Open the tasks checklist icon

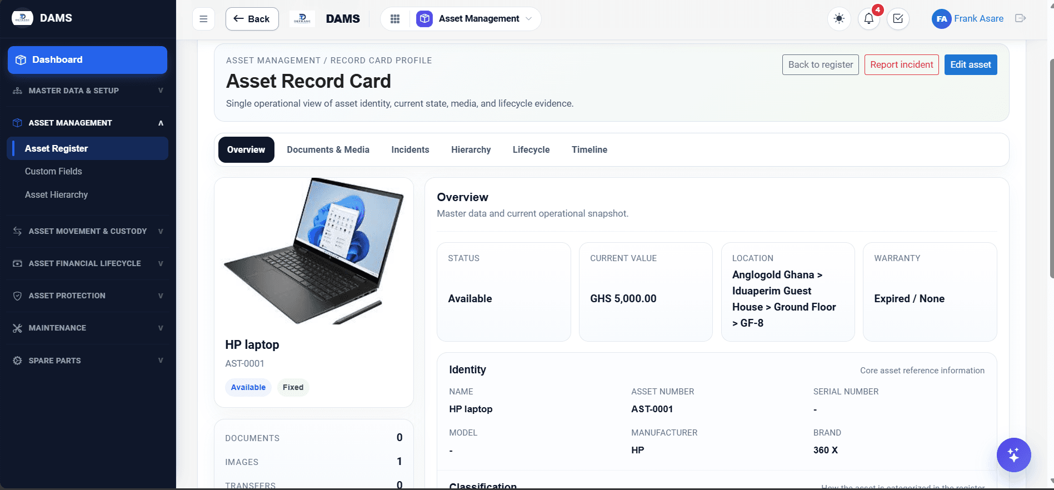point(898,19)
